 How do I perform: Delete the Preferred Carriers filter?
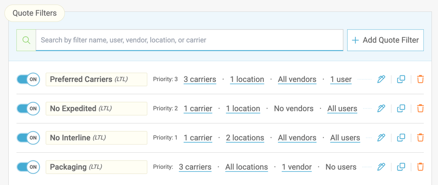pyautogui.click(x=420, y=79)
